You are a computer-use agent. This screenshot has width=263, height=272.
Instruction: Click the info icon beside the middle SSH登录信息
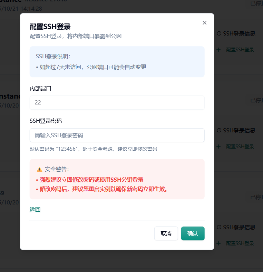pyautogui.click(x=219, y=130)
